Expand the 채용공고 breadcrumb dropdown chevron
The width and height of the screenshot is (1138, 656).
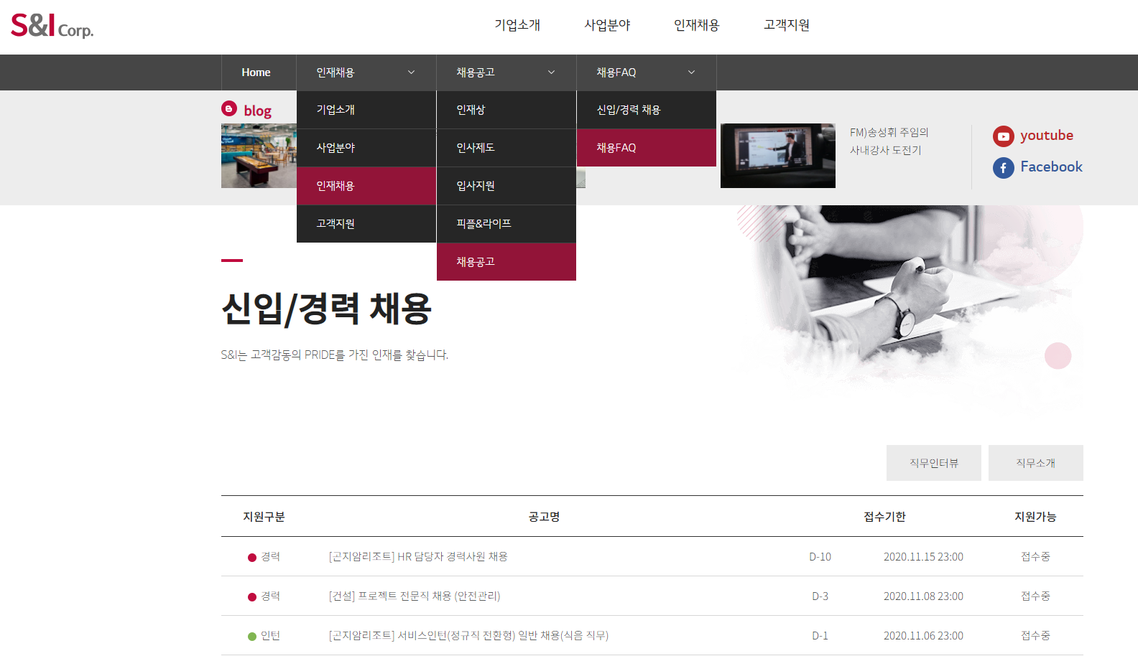(552, 72)
